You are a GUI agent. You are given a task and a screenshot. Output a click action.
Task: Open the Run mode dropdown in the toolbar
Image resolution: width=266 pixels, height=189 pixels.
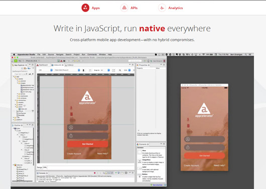click(21, 61)
